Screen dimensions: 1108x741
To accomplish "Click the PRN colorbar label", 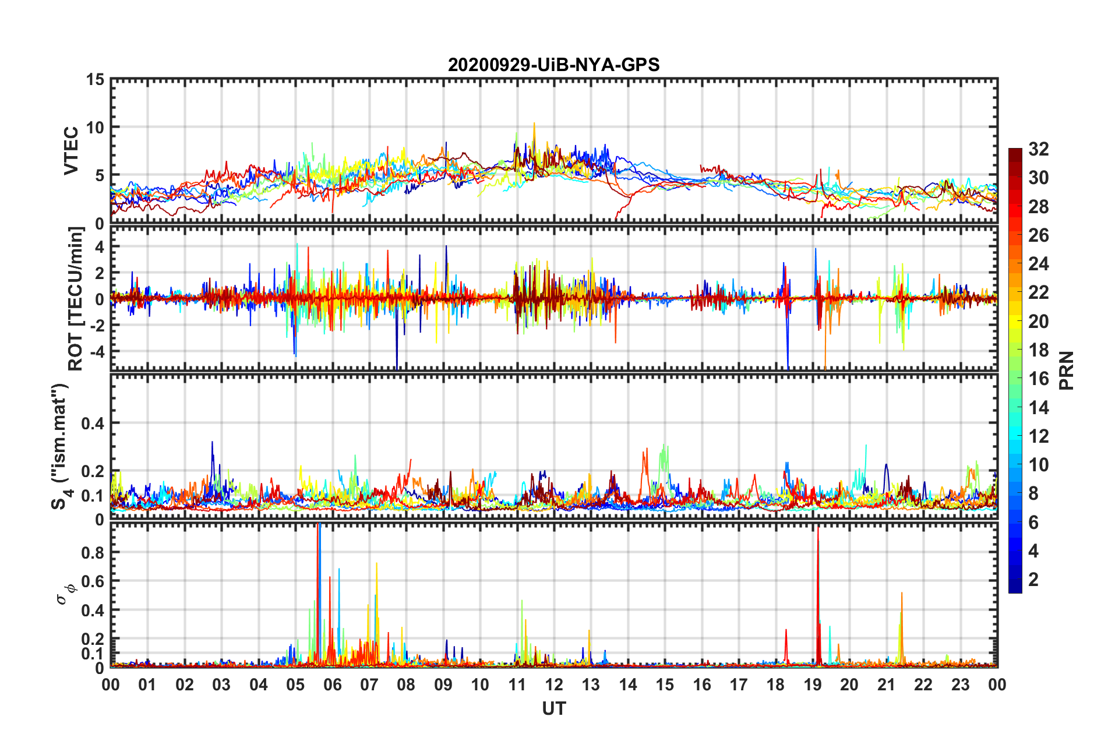I will (x=1067, y=370).
